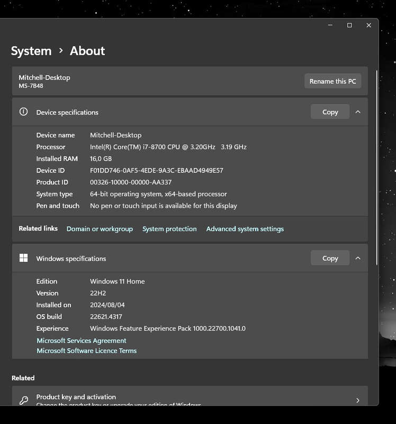Rename this PC
Screen dimensions: 396x424
coord(333,81)
